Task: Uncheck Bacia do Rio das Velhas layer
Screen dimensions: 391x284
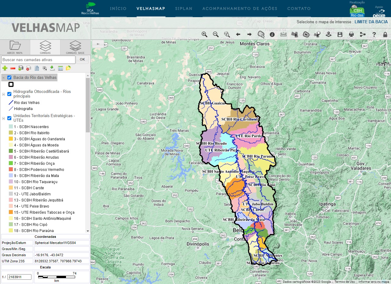Action: [x=9, y=78]
